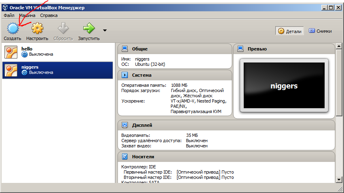344x193 pixels.
Task: Click the details scrollbar up arrow
Action: 339,46
